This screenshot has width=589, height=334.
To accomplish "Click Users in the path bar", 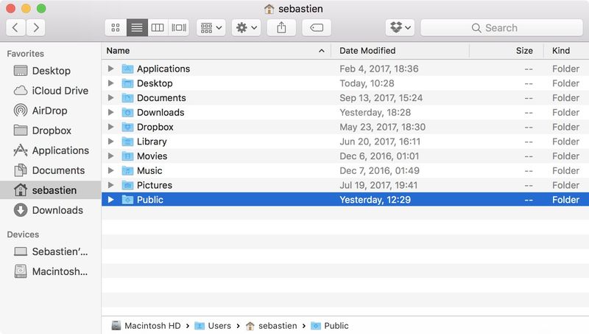I will coord(213,326).
